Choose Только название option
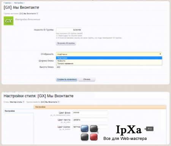The image size is (171, 146). click(x=109, y=63)
